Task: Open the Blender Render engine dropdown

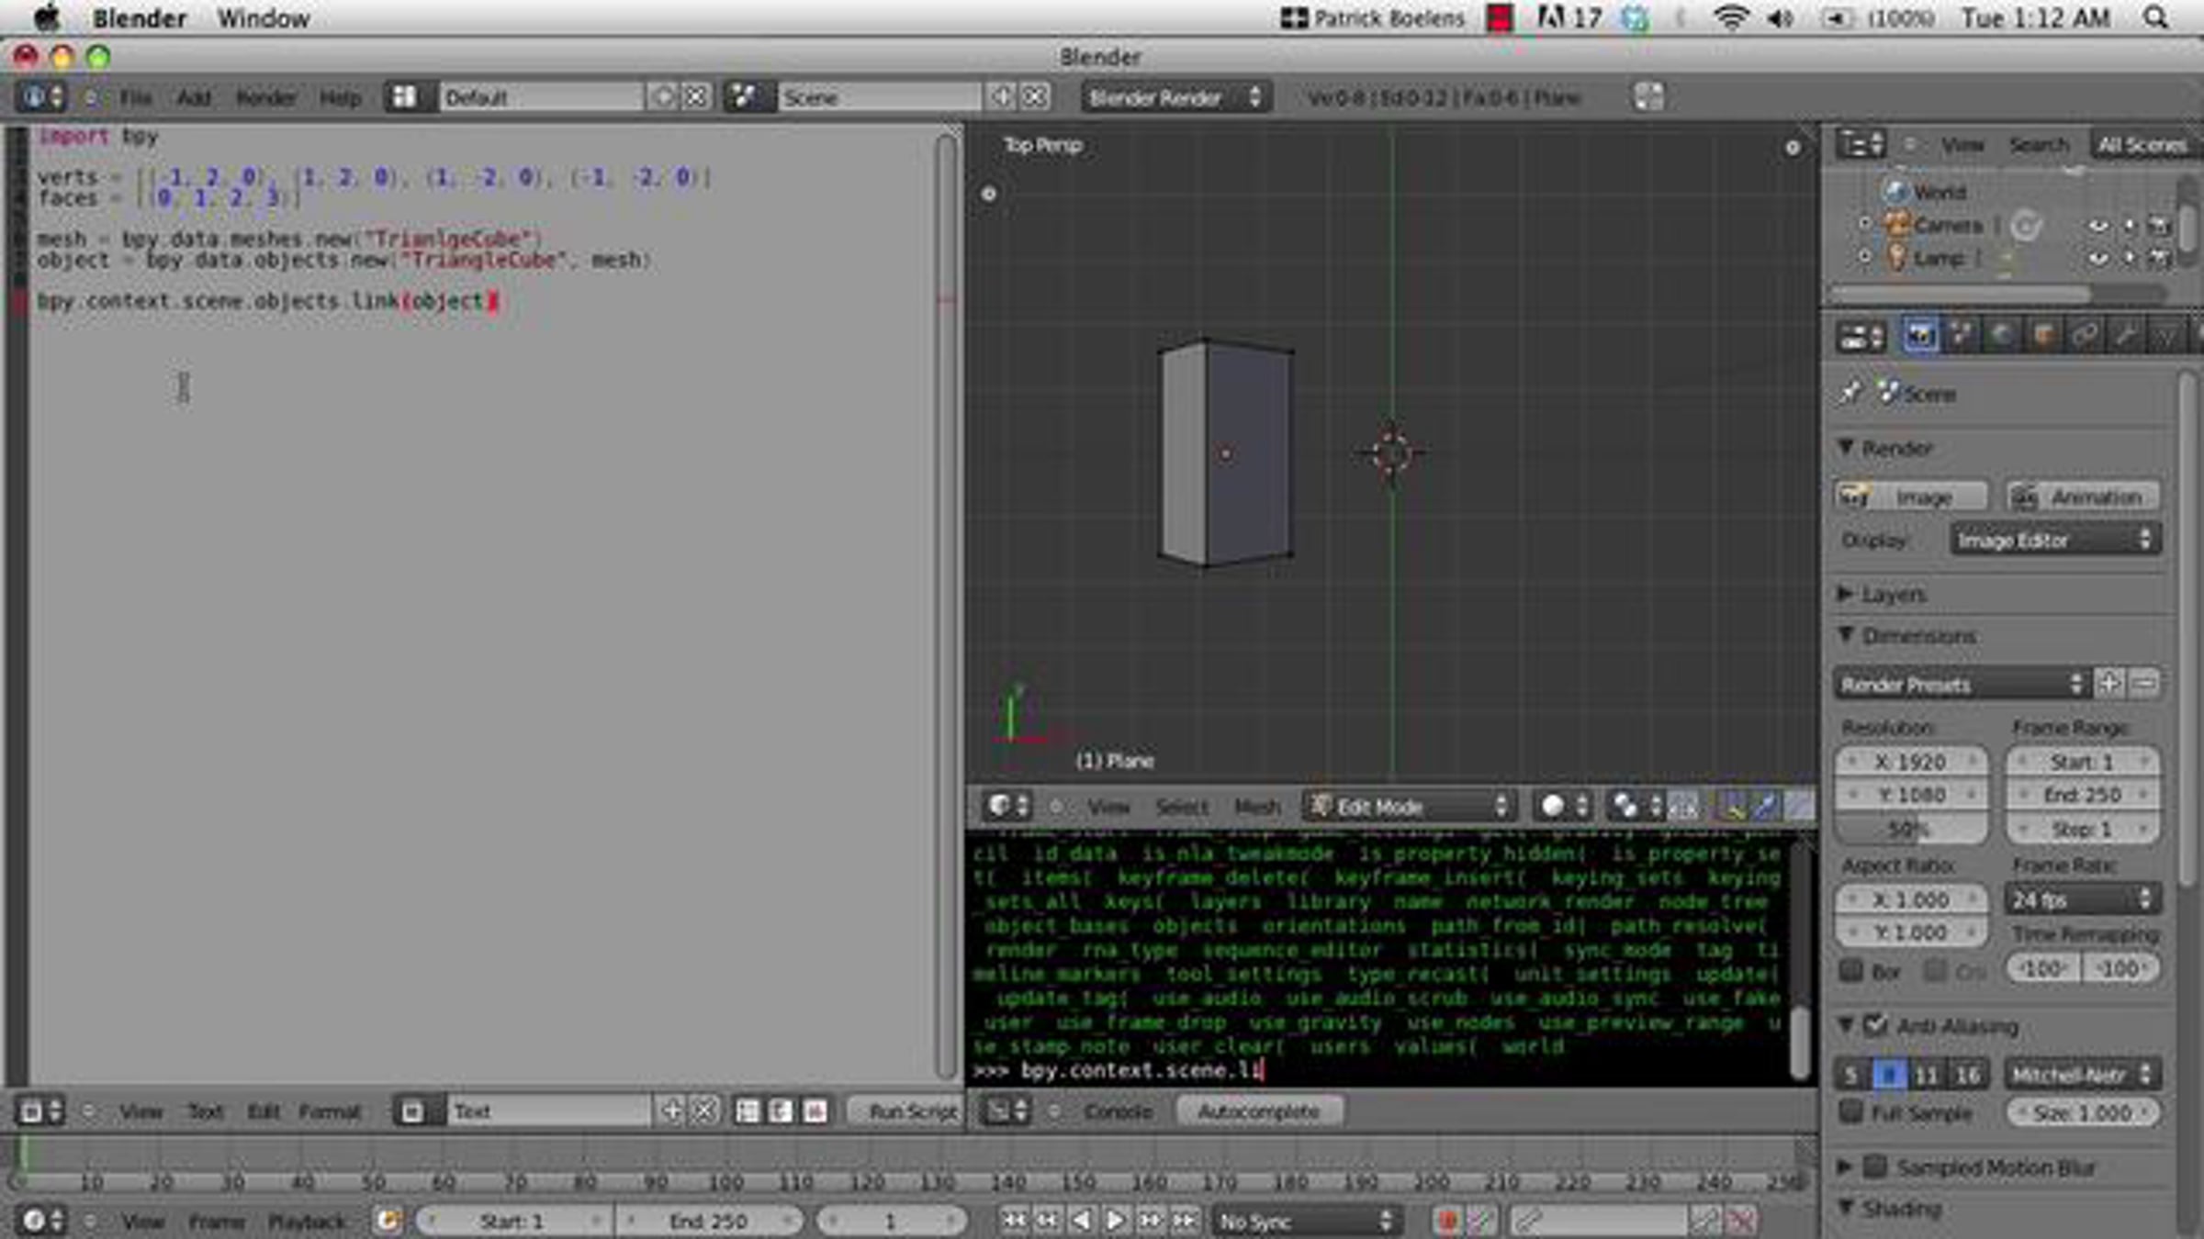Action: (1175, 97)
